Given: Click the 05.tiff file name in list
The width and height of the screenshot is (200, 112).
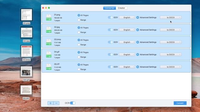Looking at the screenshot, I should (x=57, y=64).
